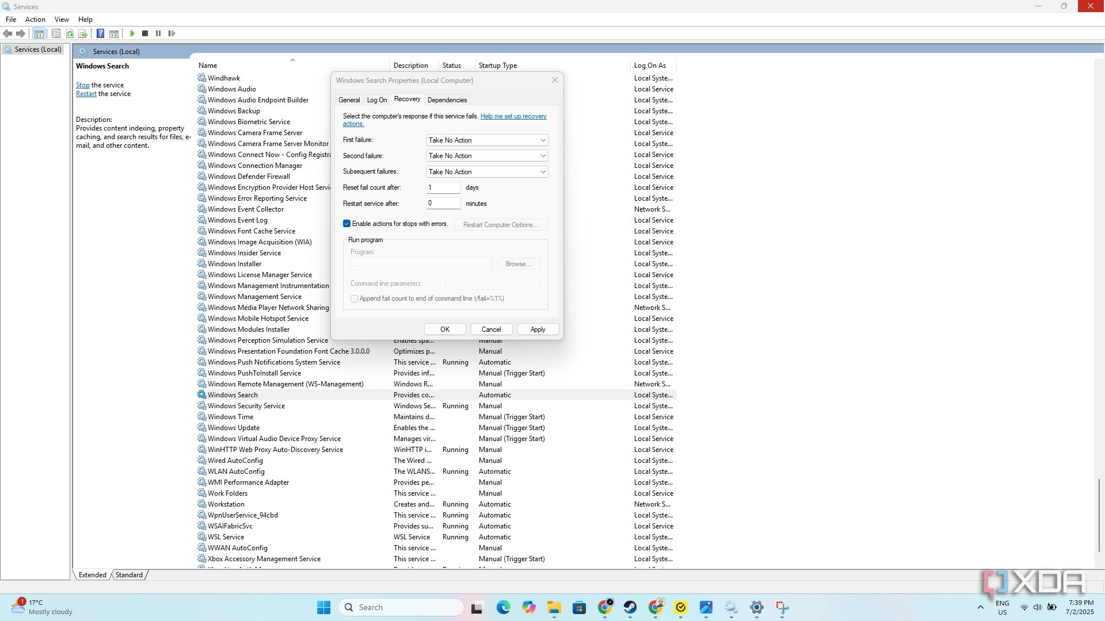The width and height of the screenshot is (1105, 621).
Task: Switch to the Standard view tab
Action: click(129, 575)
